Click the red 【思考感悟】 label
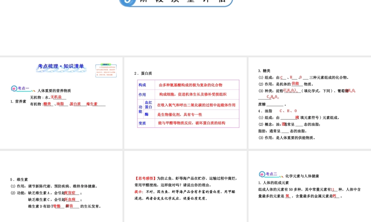 point(145,178)
